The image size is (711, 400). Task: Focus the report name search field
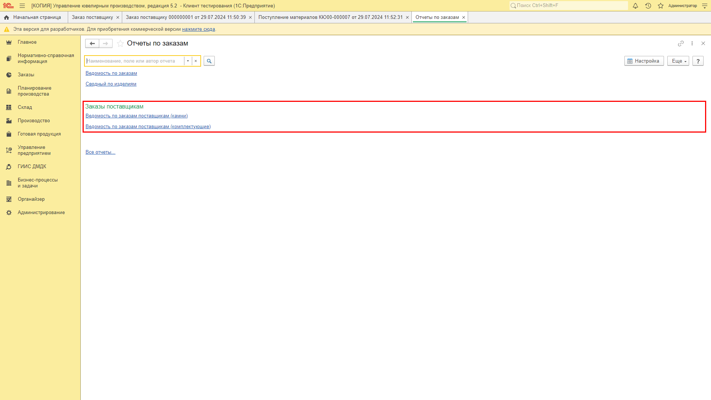coord(134,61)
